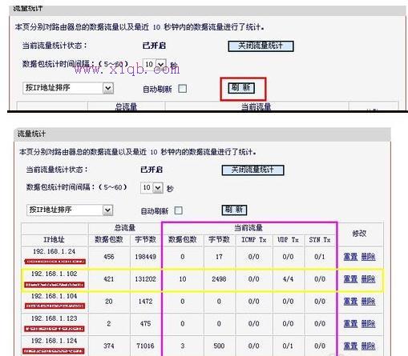Enable 自动刷新 checkbox in the lower panel

click(x=178, y=210)
